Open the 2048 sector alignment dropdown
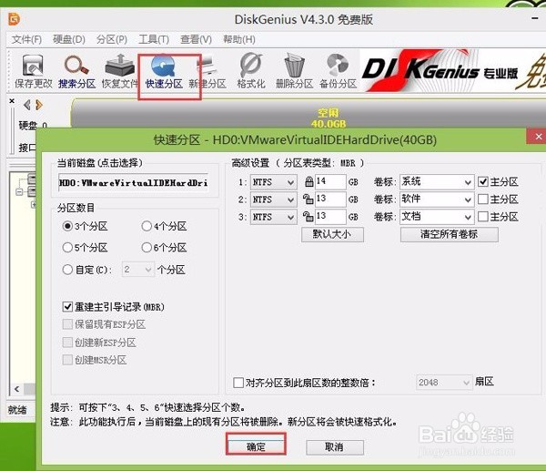This screenshot has width=546, height=471. tap(444, 383)
